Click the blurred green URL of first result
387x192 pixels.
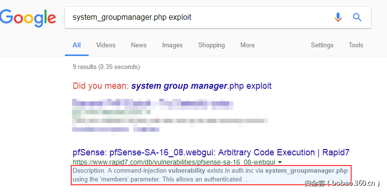click(x=111, y=112)
